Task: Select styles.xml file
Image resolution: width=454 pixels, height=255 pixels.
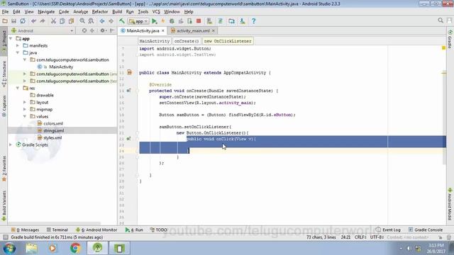Action: click(x=52, y=137)
